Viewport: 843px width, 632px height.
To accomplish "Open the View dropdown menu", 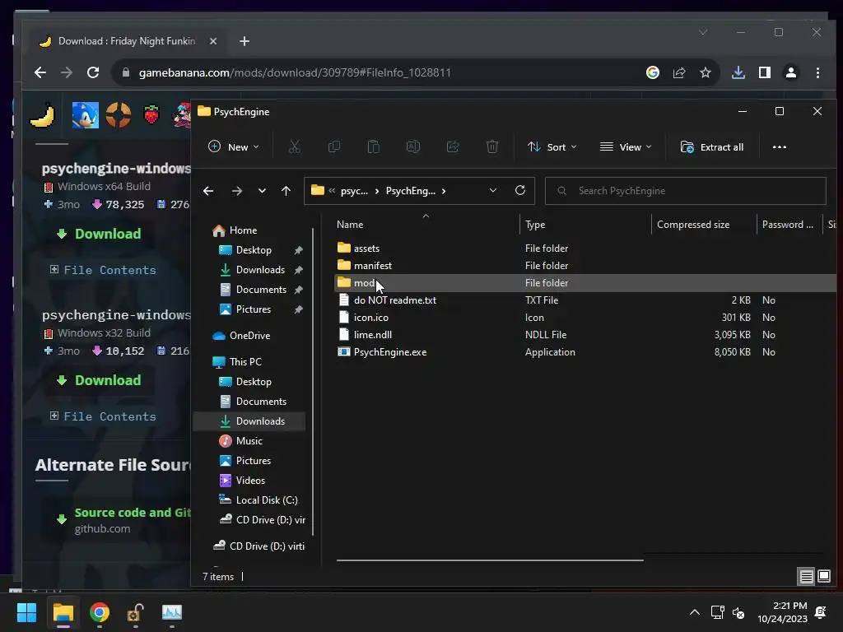I will [626, 146].
